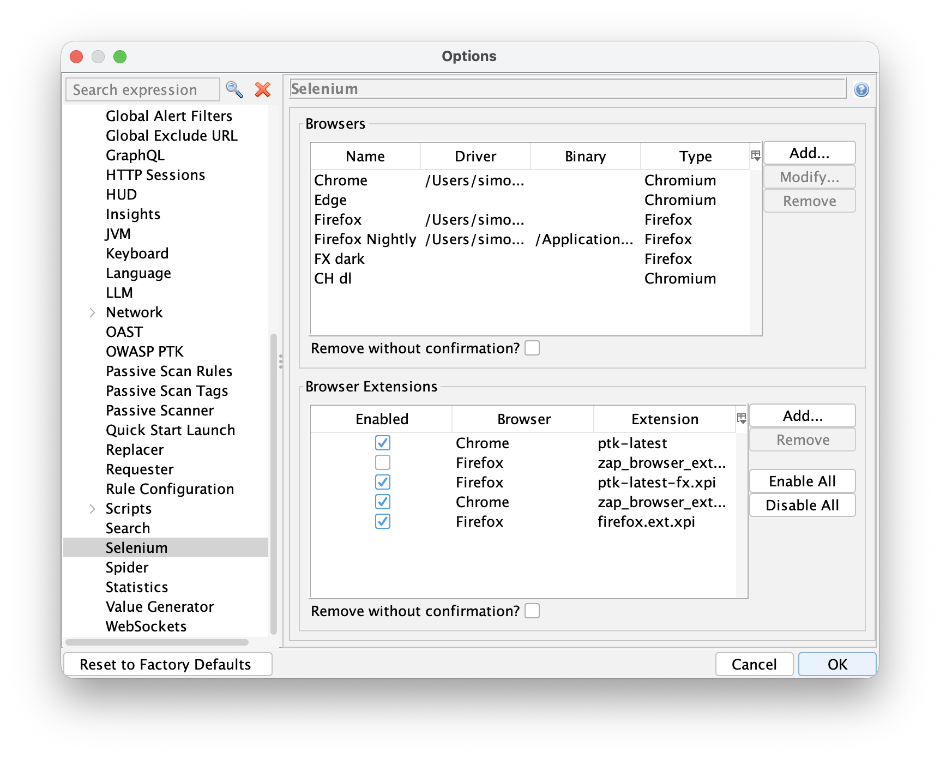Image resolution: width=940 pixels, height=759 pixels.
Task: Select Quick Start Launch in the sidebar
Action: pyautogui.click(x=171, y=430)
